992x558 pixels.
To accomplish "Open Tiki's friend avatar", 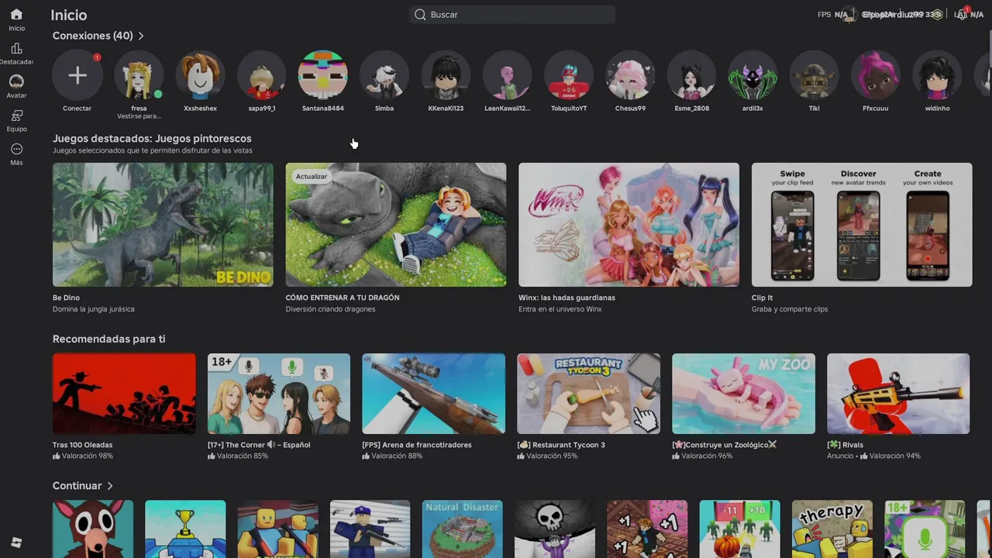I will (x=815, y=75).
